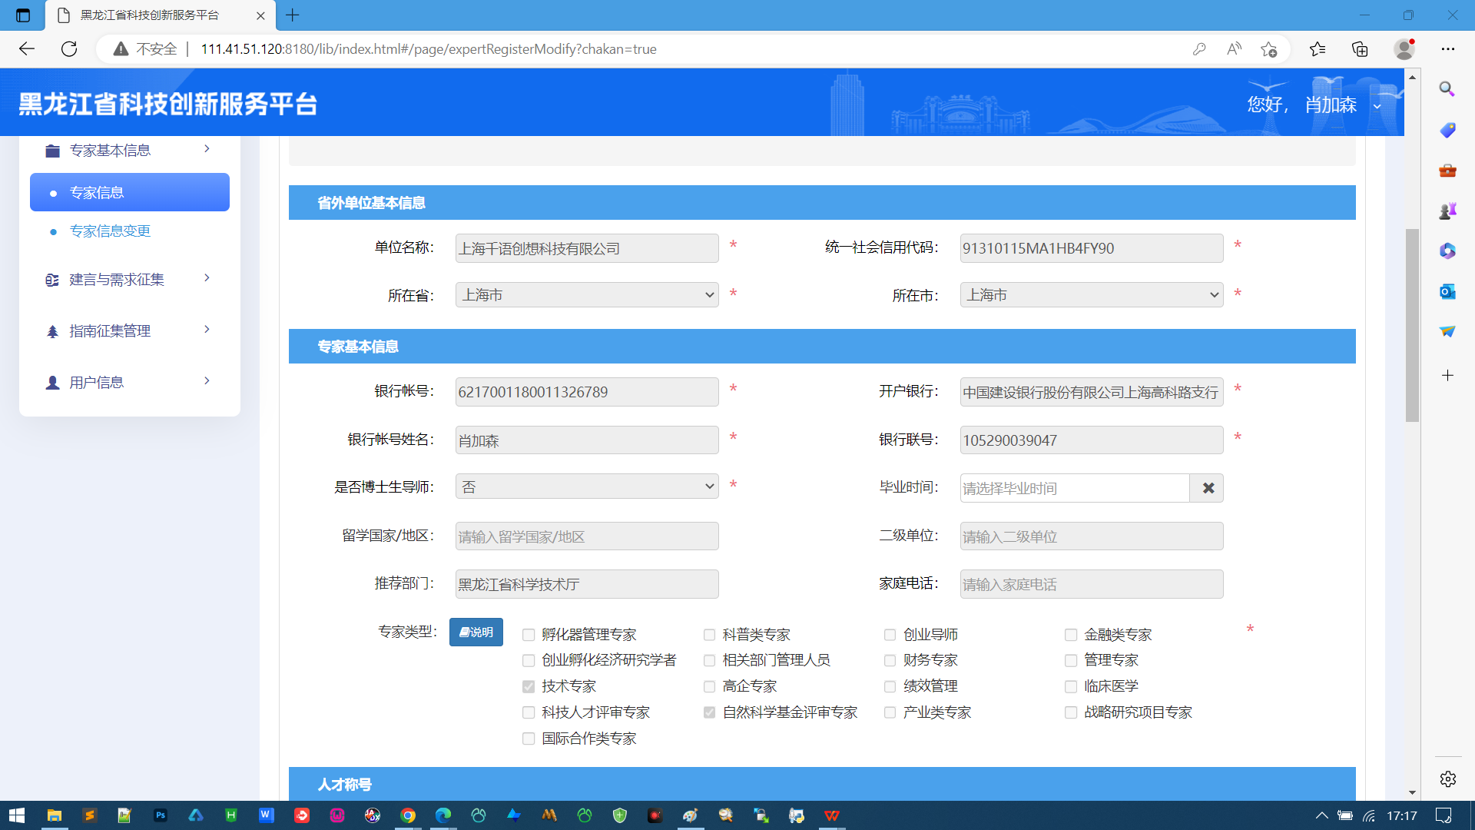Check the 孵化器管理专家 checkbox
The height and width of the screenshot is (830, 1475).
pos(529,635)
